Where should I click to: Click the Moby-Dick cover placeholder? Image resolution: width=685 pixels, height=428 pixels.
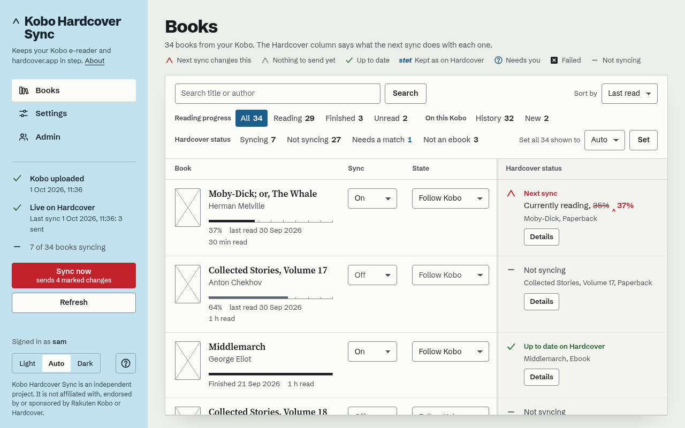pyautogui.click(x=188, y=208)
